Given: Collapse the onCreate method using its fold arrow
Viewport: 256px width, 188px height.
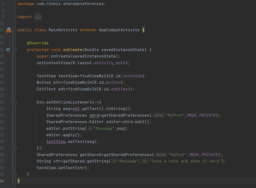Looking at the screenshot, I should coord(15,49).
